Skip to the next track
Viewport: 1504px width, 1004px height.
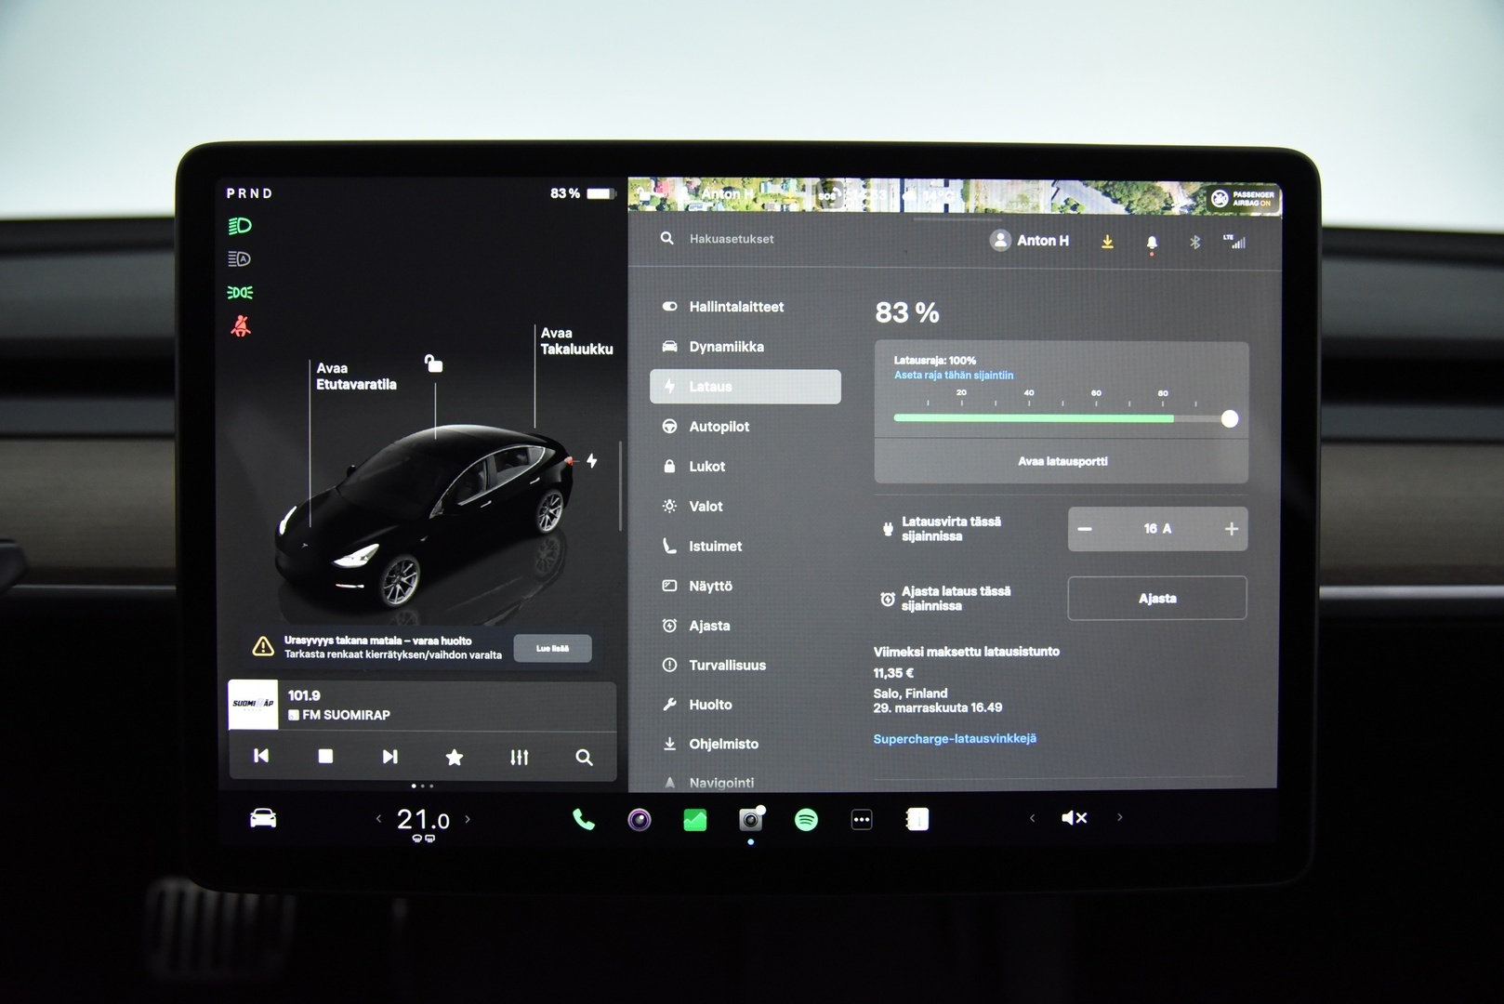[x=389, y=757]
